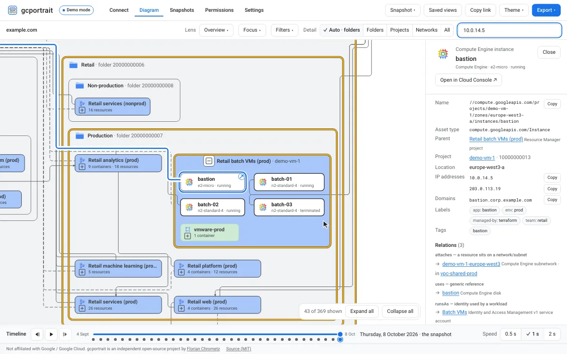
Task: Switch to the Permissions tab
Action: click(219, 10)
